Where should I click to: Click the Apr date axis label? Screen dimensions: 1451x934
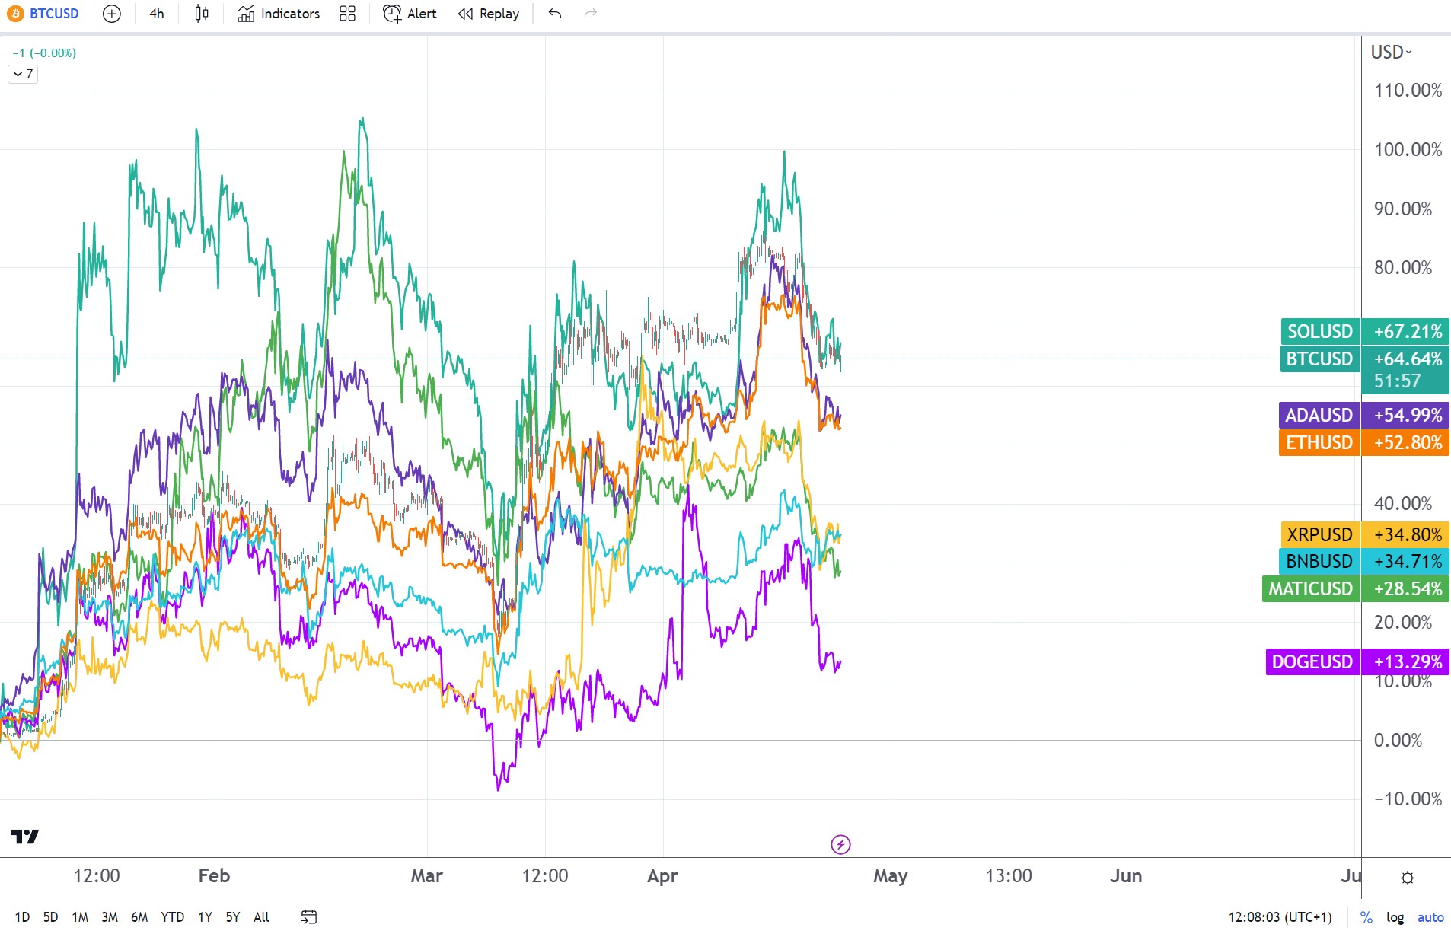(662, 875)
